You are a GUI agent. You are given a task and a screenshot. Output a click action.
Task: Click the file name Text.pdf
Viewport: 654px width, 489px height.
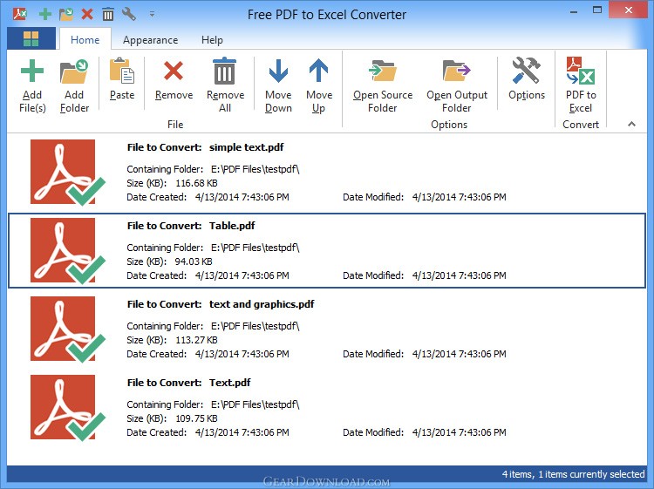[230, 383]
